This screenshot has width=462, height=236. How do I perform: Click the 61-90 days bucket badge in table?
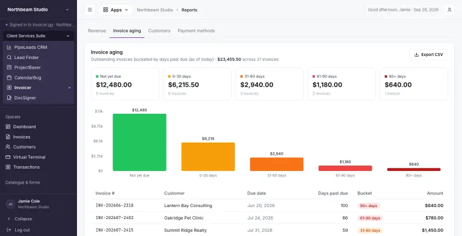pos(370,218)
